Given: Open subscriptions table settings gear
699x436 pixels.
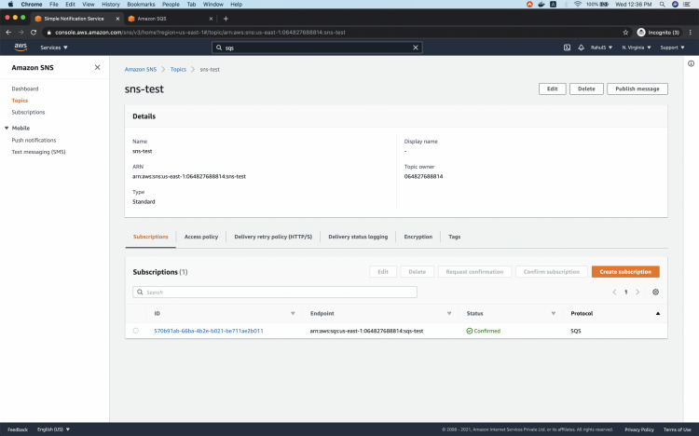Looking at the screenshot, I should [655, 292].
